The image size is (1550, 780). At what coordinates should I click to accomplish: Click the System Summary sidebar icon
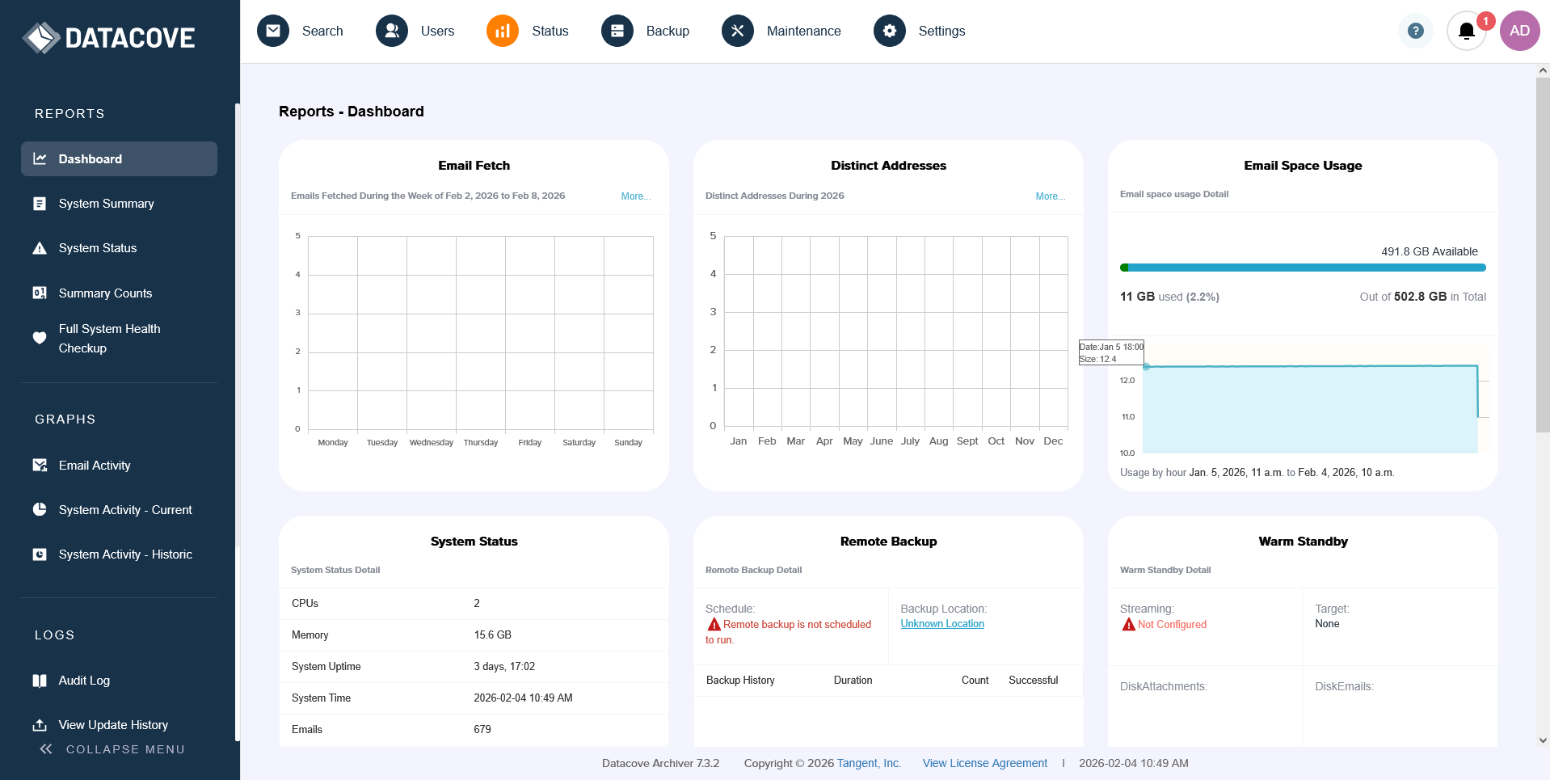[40, 204]
